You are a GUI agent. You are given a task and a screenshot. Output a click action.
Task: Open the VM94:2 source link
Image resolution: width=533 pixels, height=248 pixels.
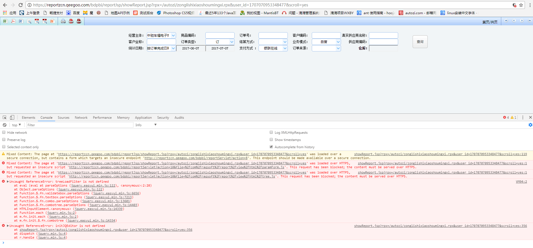(521, 182)
